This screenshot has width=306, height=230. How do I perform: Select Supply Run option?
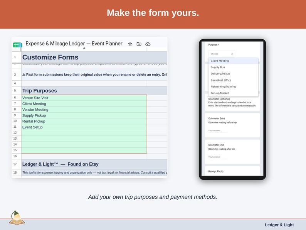[234, 67]
